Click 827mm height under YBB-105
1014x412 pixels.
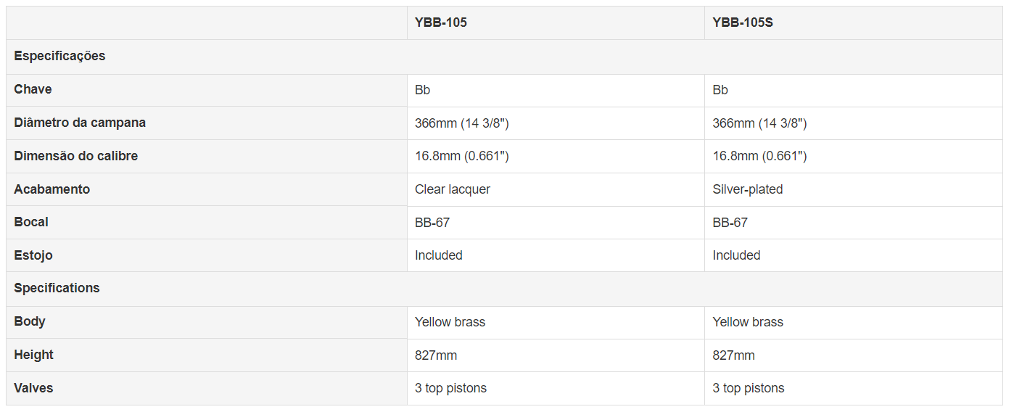click(x=436, y=355)
